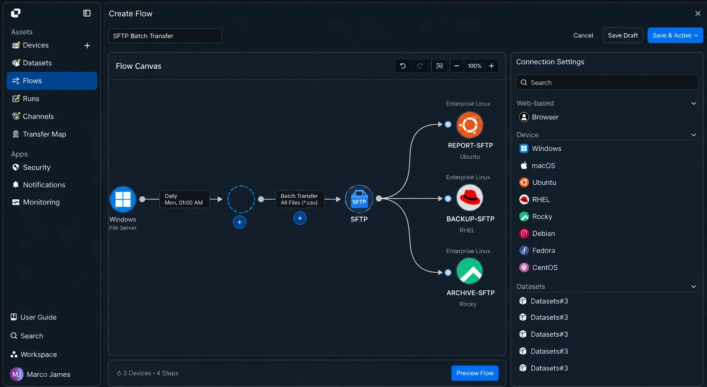
Task: Click the Preview Flow button
Action: coord(475,373)
